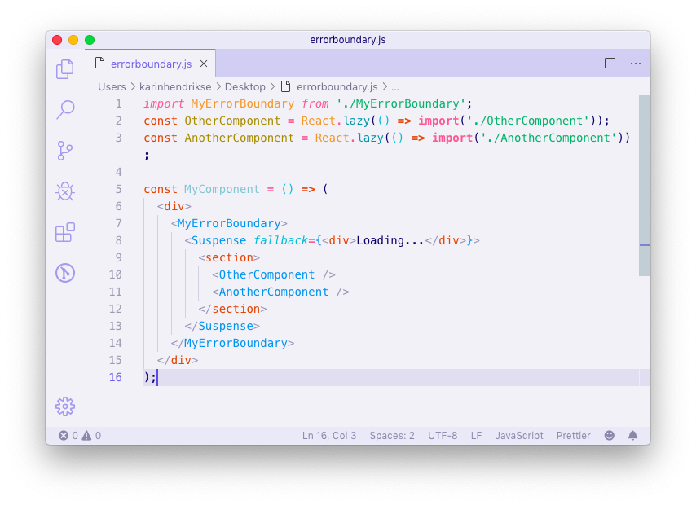
Task: Open the Extensions view
Action: pyautogui.click(x=64, y=232)
